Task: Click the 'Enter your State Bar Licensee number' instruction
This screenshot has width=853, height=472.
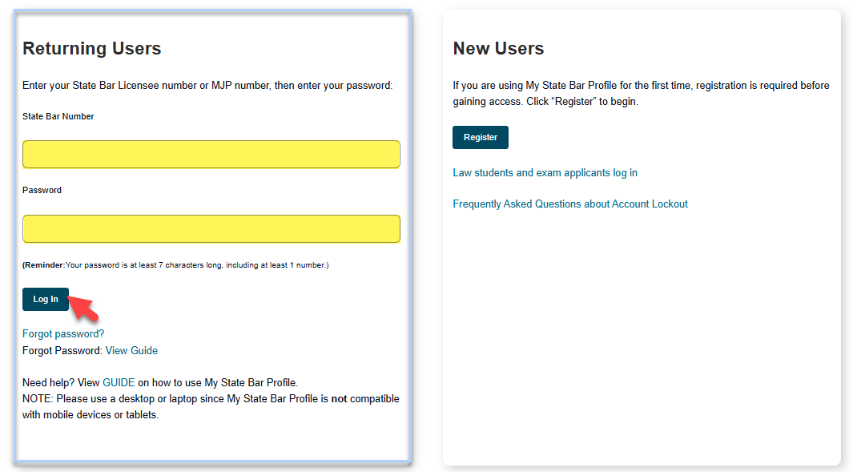Action: pyautogui.click(x=207, y=85)
